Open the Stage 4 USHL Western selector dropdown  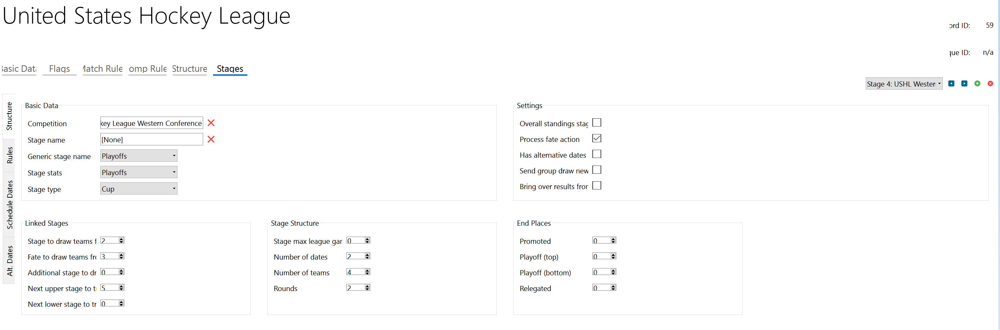[904, 84]
